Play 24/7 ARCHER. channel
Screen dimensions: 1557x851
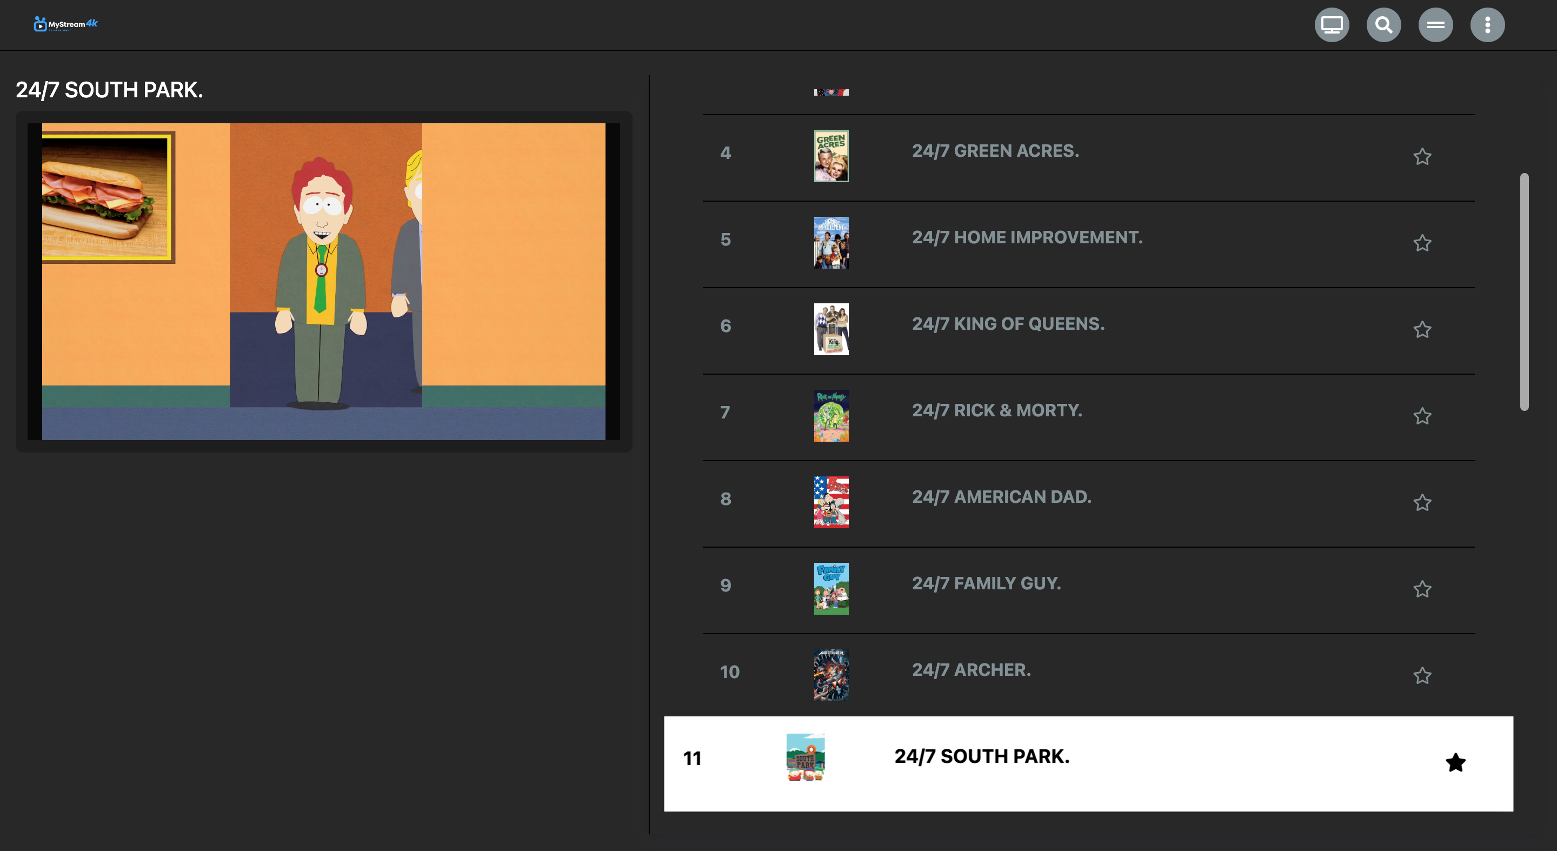click(x=972, y=669)
